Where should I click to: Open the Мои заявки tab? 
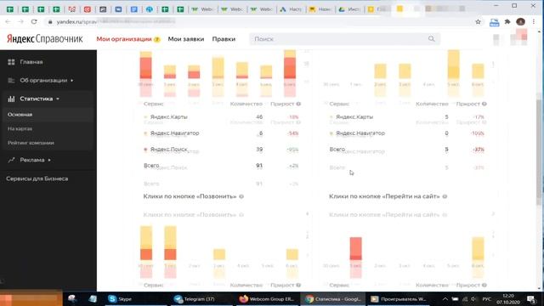tap(186, 39)
